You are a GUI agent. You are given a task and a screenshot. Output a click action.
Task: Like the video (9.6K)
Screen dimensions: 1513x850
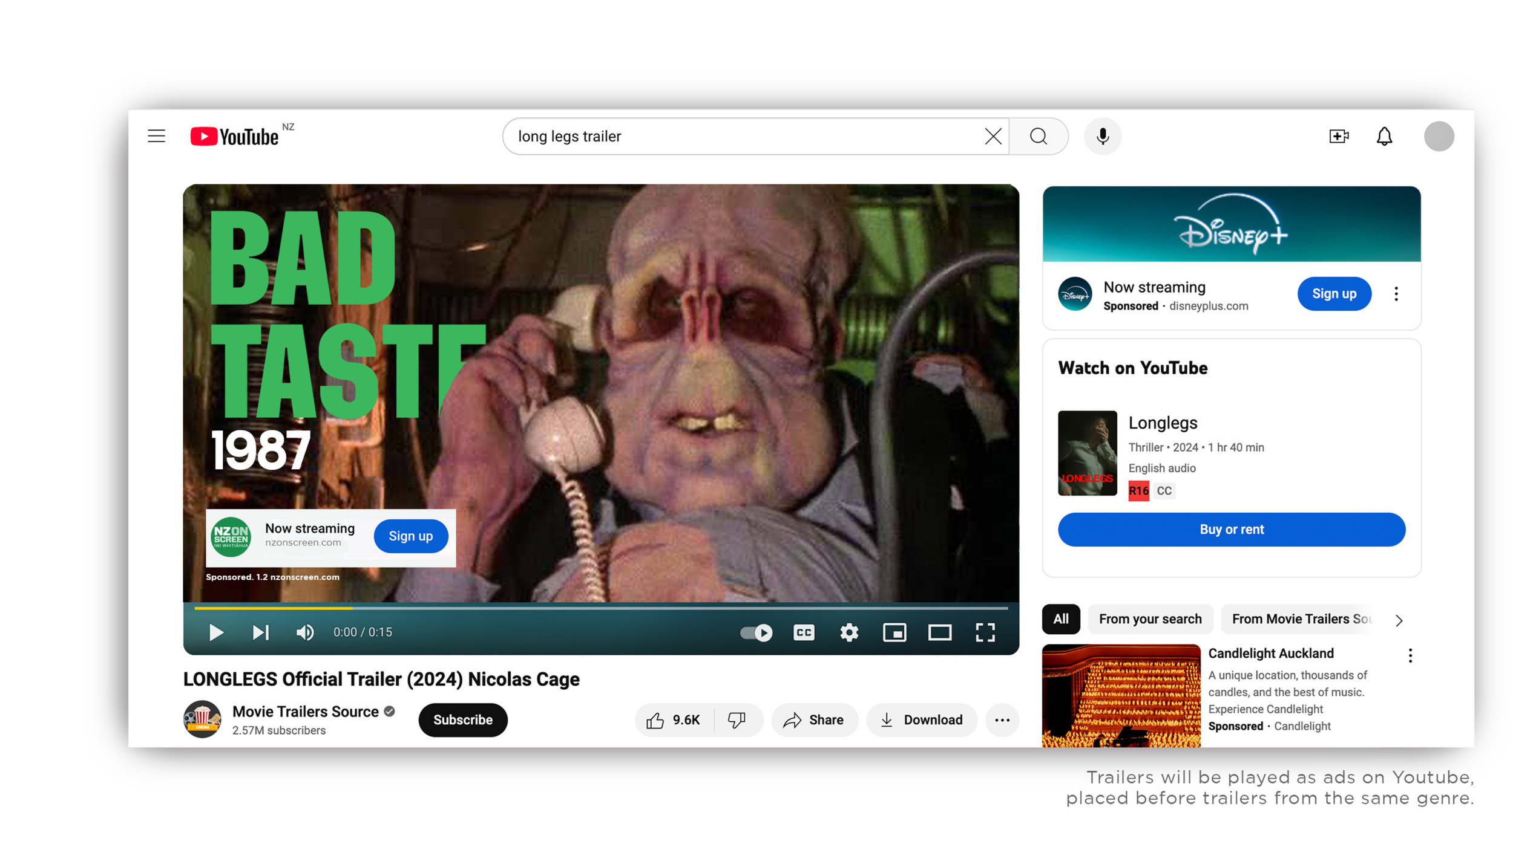(x=673, y=720)
